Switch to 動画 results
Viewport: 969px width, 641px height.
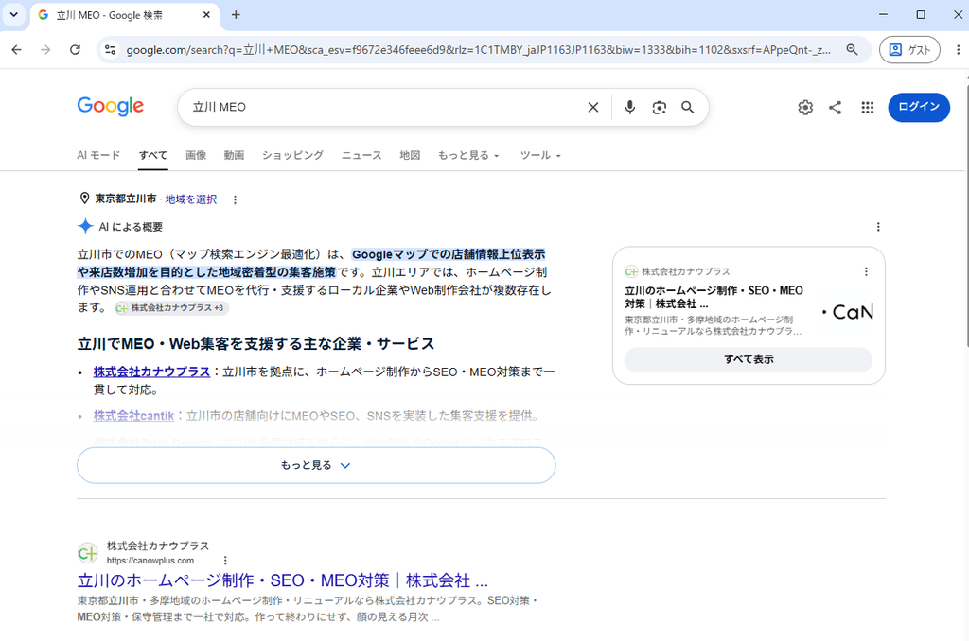235,155
